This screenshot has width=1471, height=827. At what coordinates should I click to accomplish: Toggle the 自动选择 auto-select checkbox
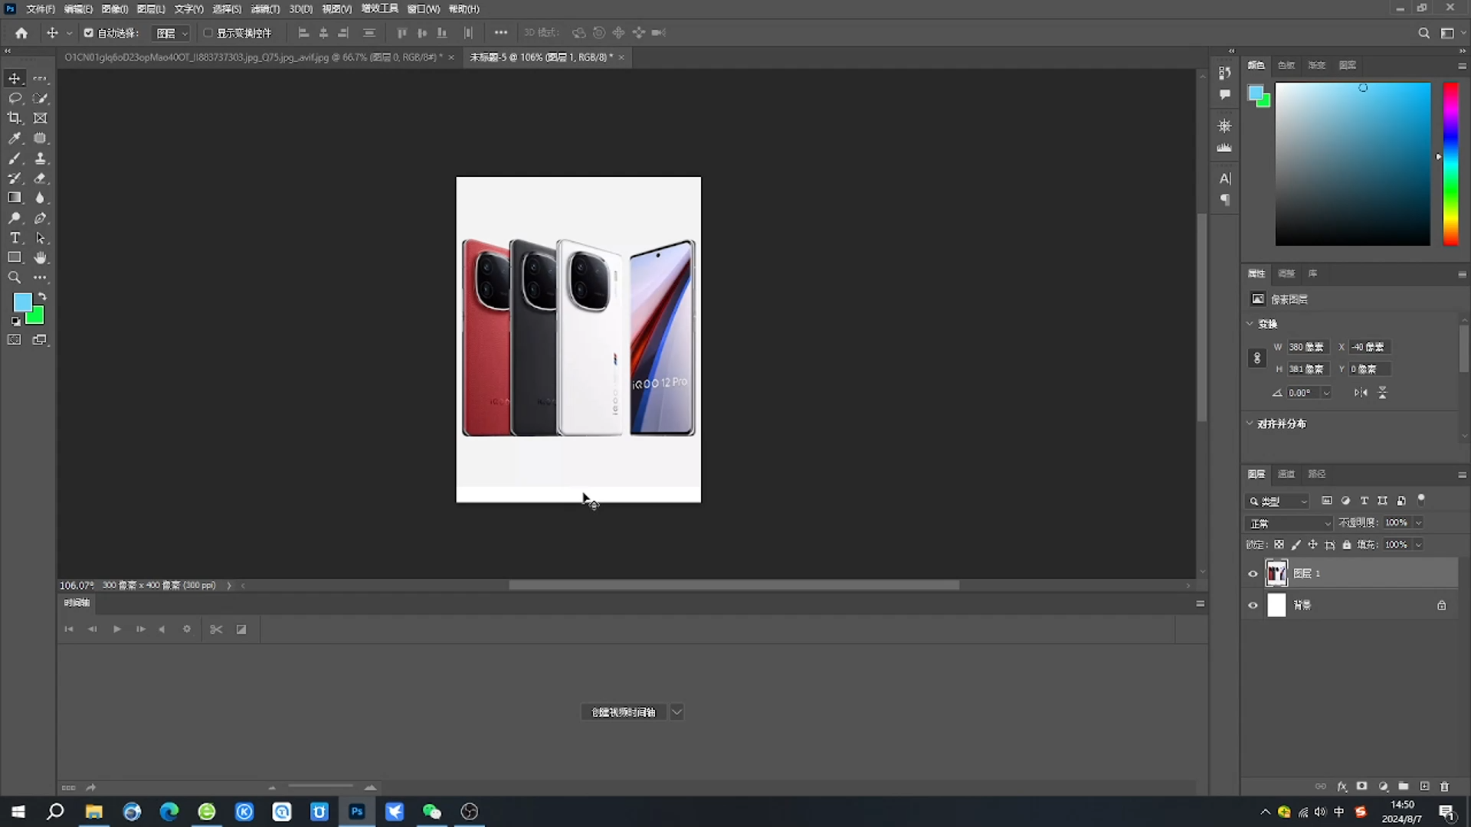[x=88, y=33]
